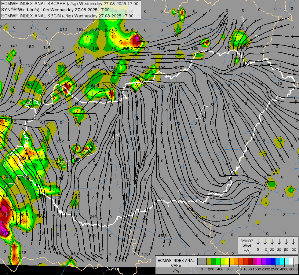The height and width of the screenshot is (275, 299).
Task: Click the 20 m/s wind arrow in legend
Action: (272, 242)
